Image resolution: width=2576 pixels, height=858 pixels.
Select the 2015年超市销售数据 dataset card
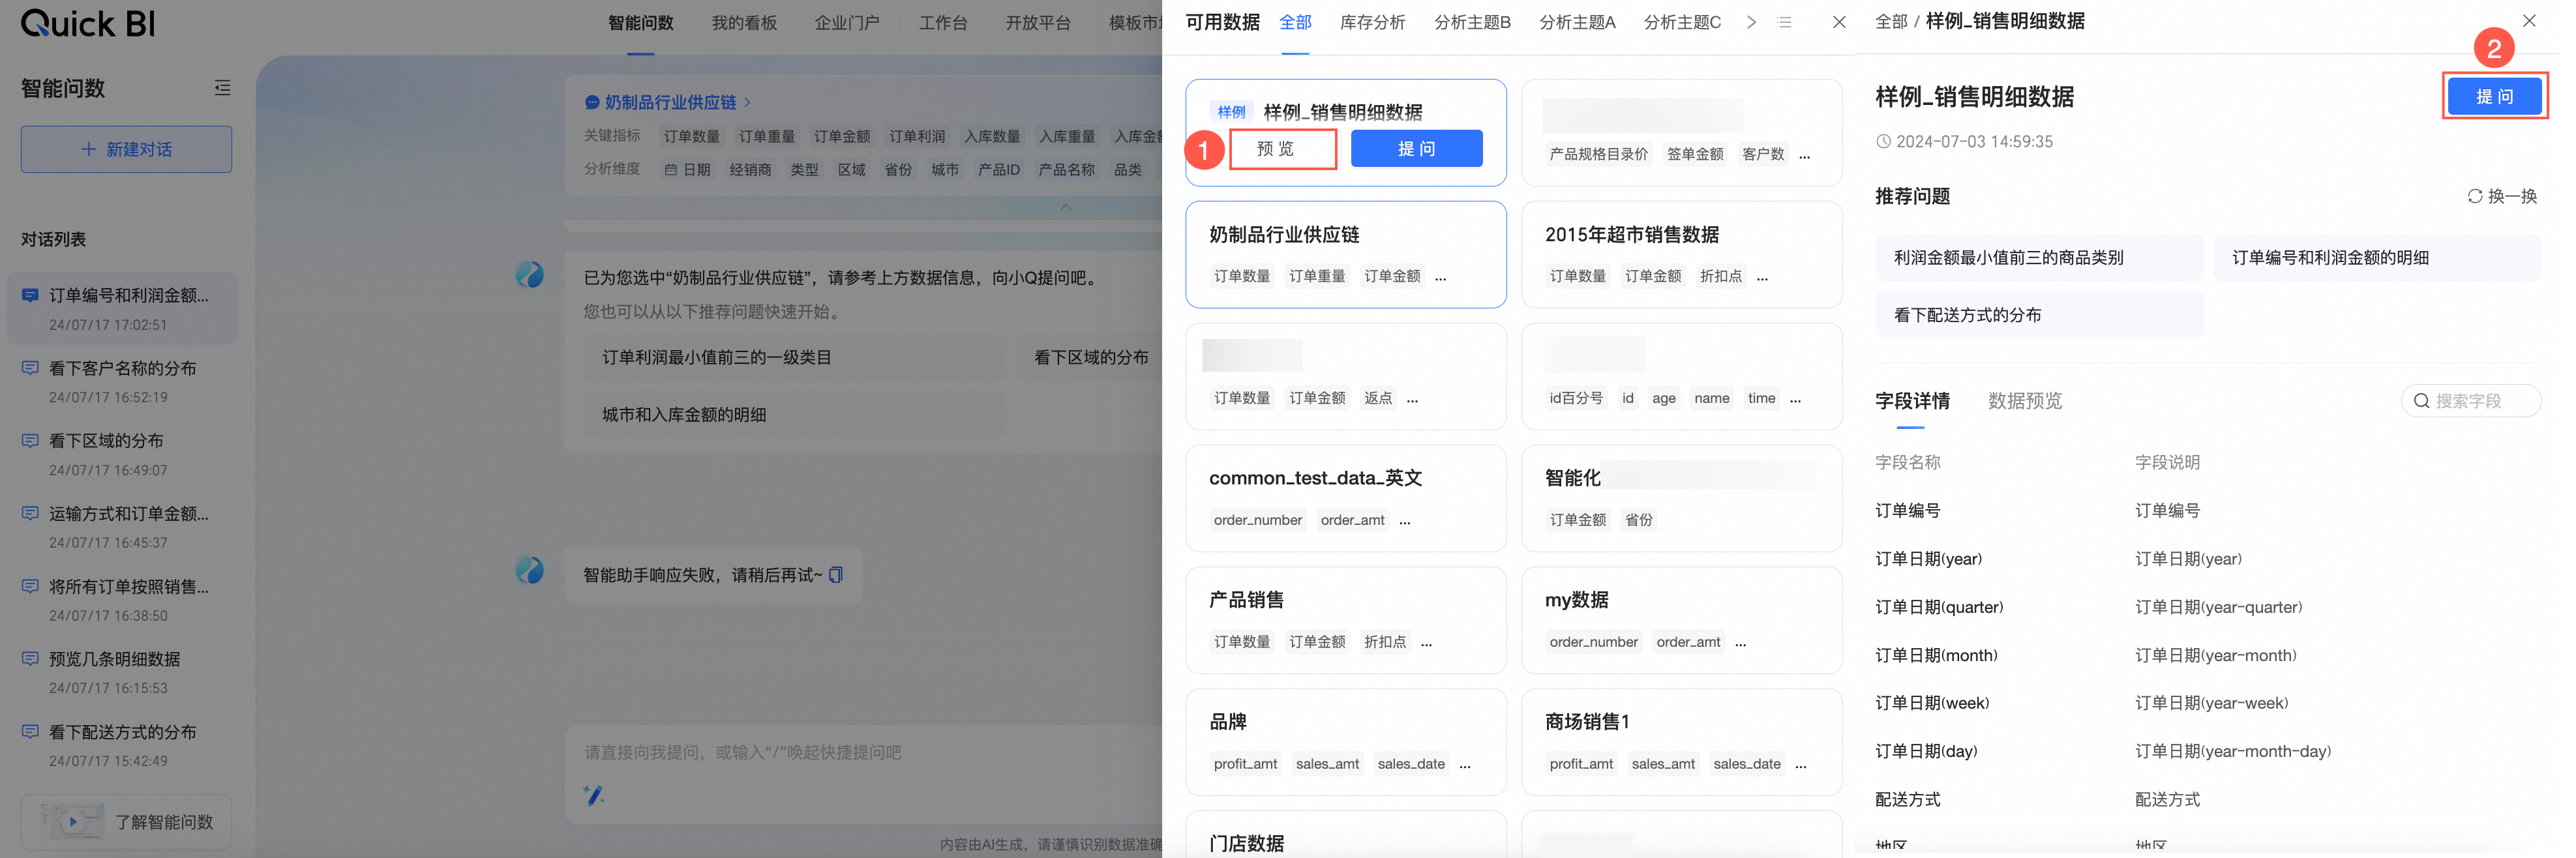point(1681,254)
